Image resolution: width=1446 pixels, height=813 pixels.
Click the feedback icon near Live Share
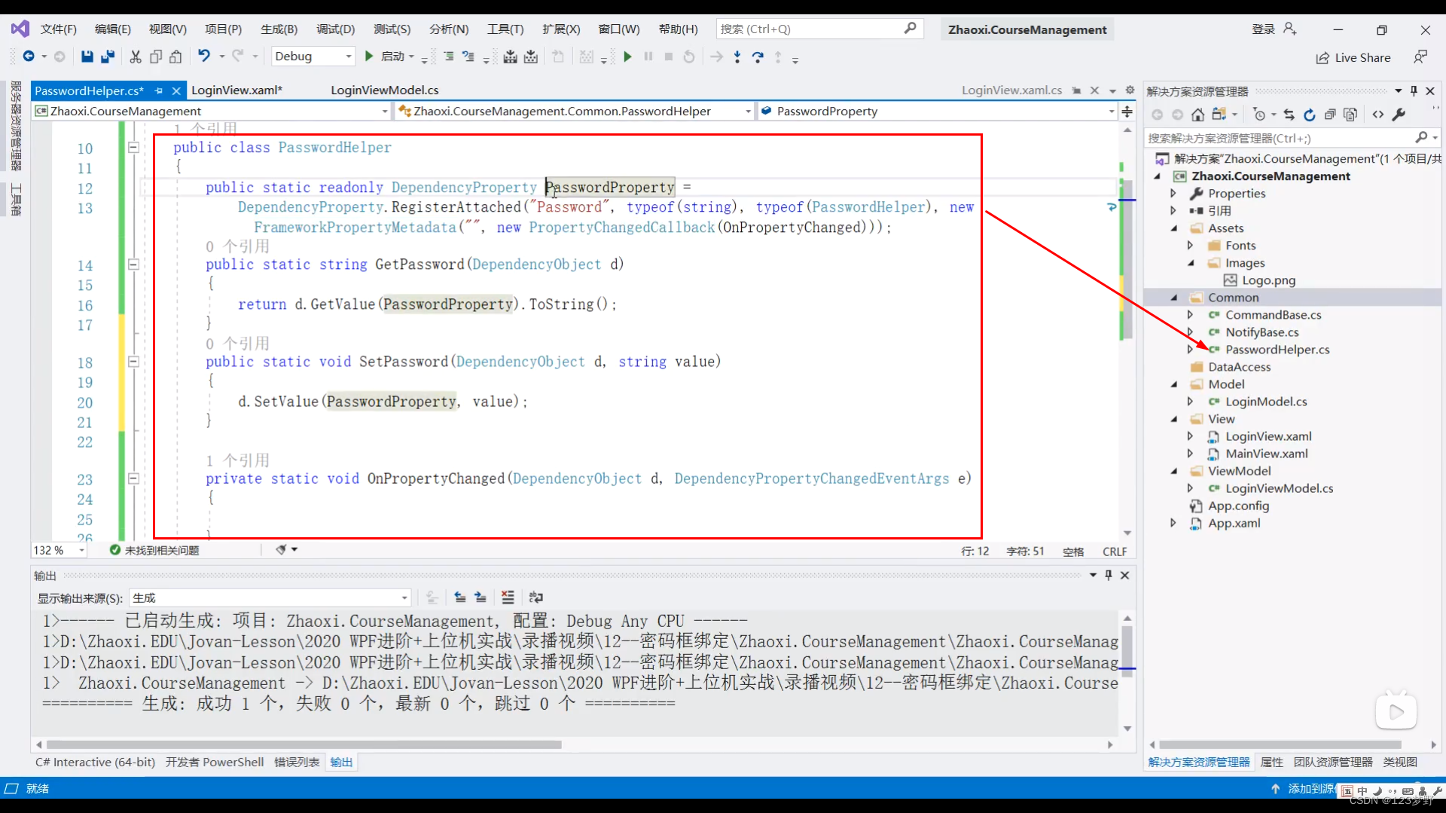click(1420, 57)
